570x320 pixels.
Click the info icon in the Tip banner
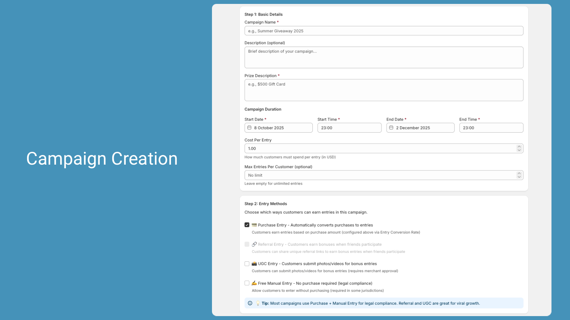250,303
